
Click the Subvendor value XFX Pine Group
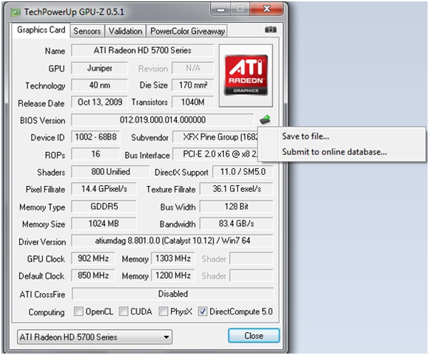coord(215,137)
